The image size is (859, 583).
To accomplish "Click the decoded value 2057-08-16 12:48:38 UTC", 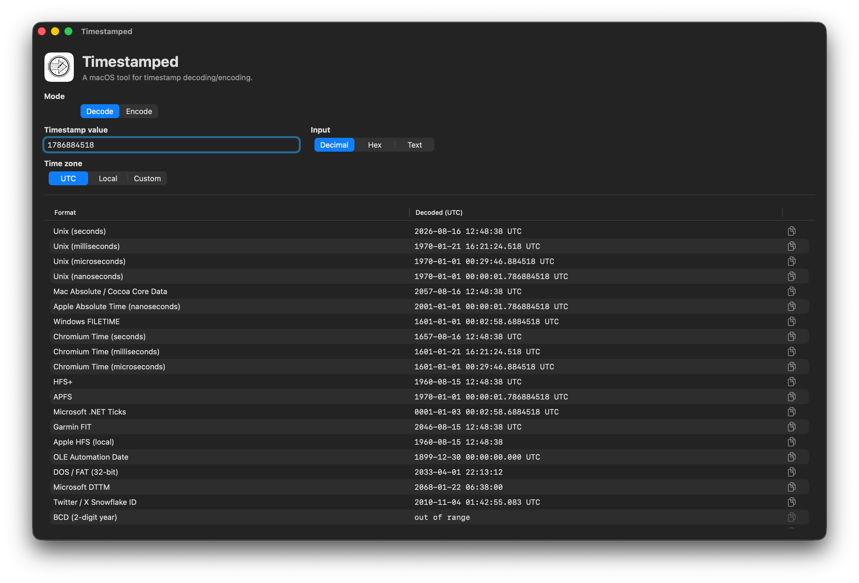I will [467, 291].
